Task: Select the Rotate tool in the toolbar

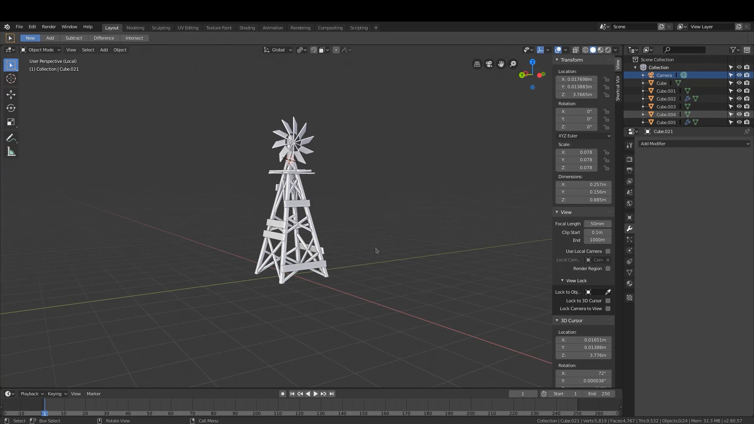Action: (11, 108)
